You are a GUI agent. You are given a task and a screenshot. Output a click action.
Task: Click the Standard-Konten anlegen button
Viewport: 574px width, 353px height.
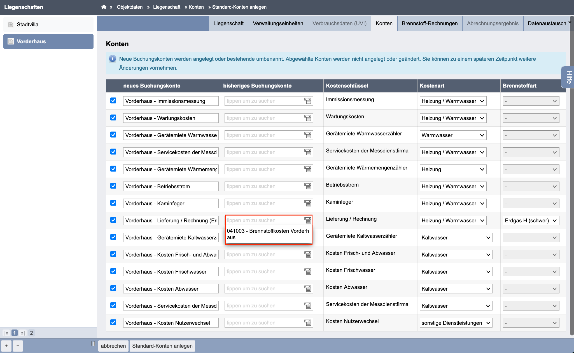point(162,346)
